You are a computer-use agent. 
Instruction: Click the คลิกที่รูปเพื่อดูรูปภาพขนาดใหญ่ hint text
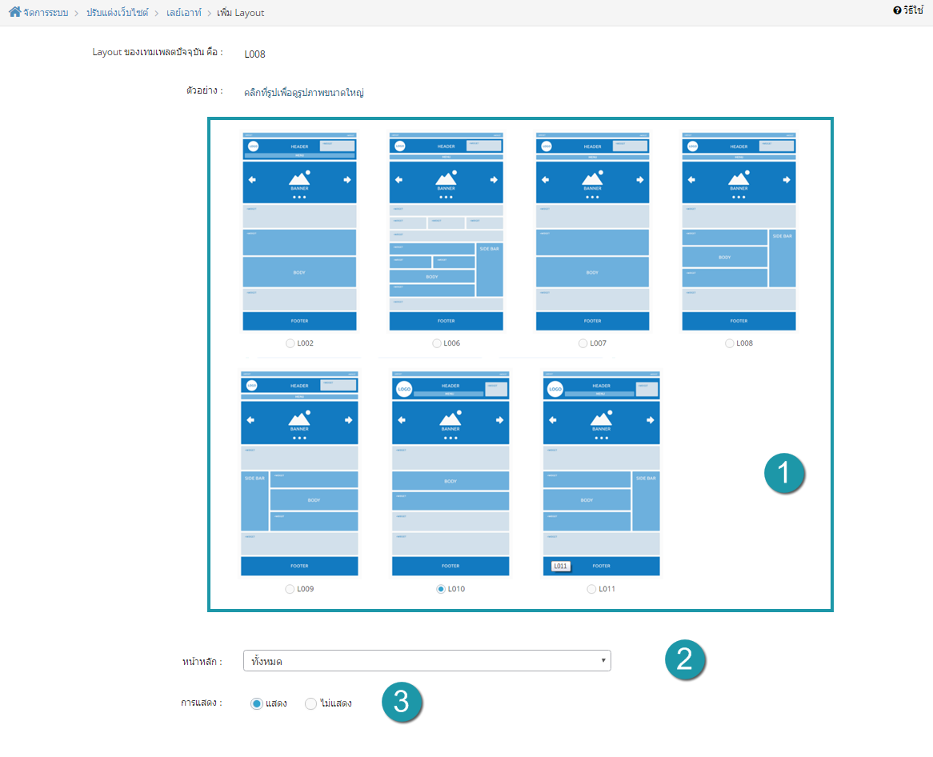point(304,92)
